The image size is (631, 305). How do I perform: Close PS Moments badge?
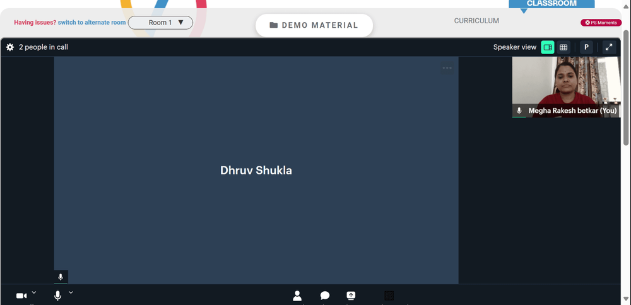pos(587,23)
